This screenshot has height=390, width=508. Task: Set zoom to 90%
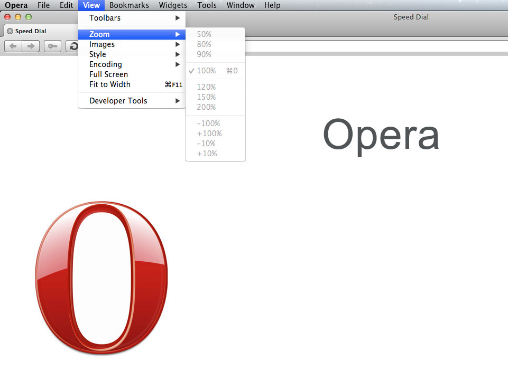[x=215, y=54]
